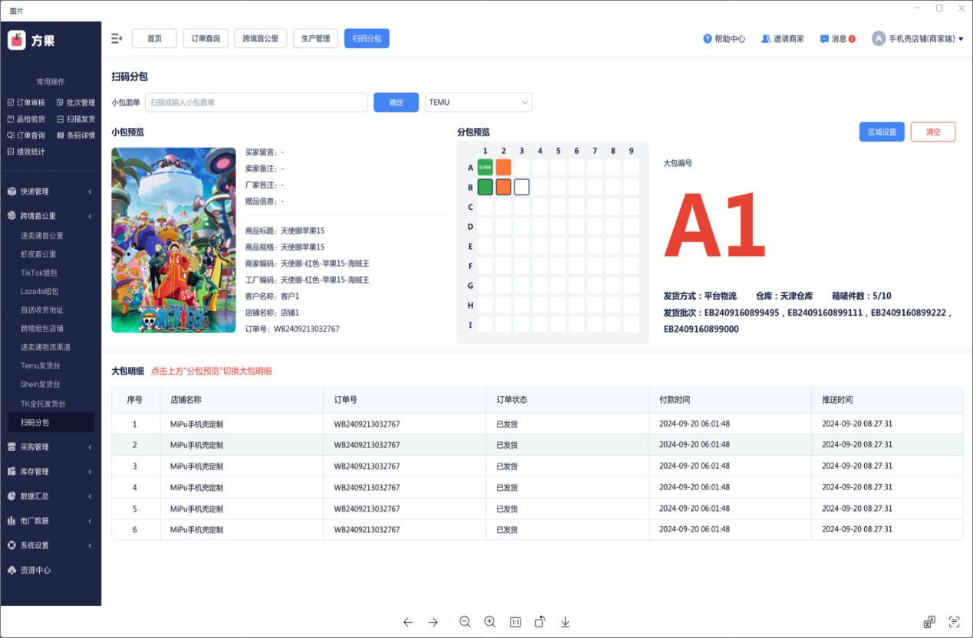Expand 系统设置 sidebar menu
Image resolution: width=973 pixels, height=638 pixels.
coord(51,545)
